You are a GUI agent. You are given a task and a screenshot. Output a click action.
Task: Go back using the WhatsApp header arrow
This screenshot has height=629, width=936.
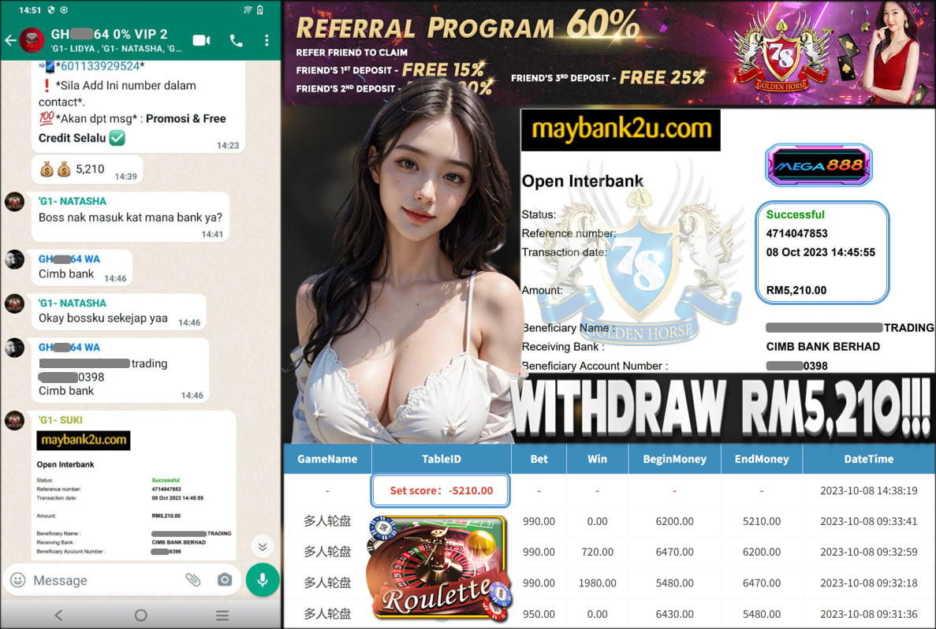pyautogui.click(x=10, y=40)
